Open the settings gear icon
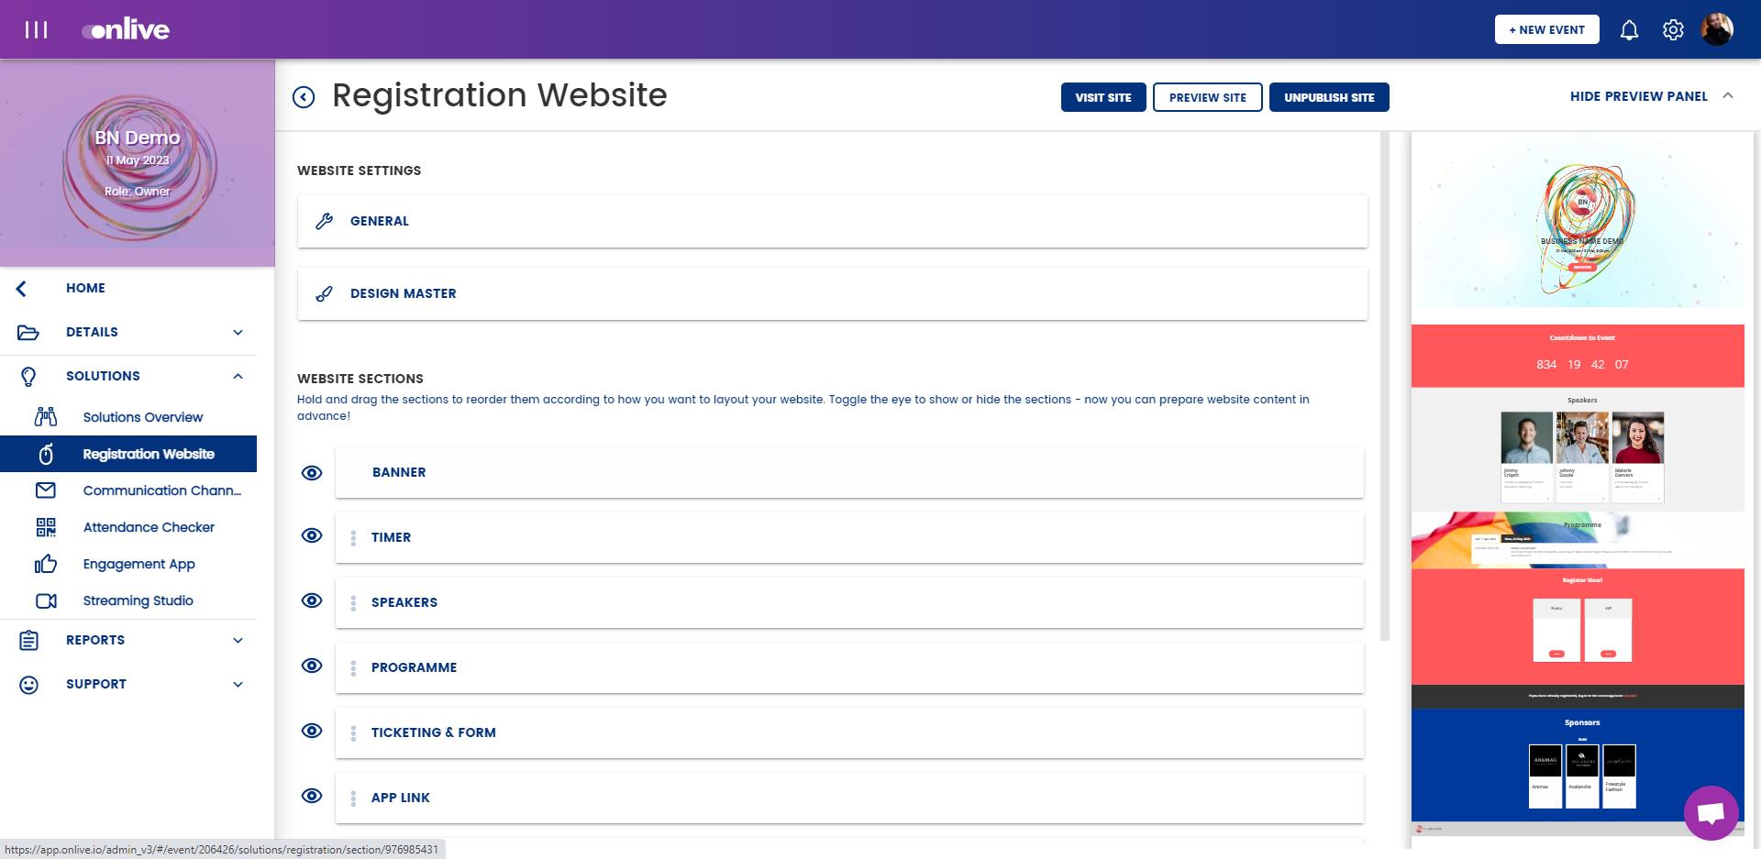1761x859 pixels. tap(1673, 30)
